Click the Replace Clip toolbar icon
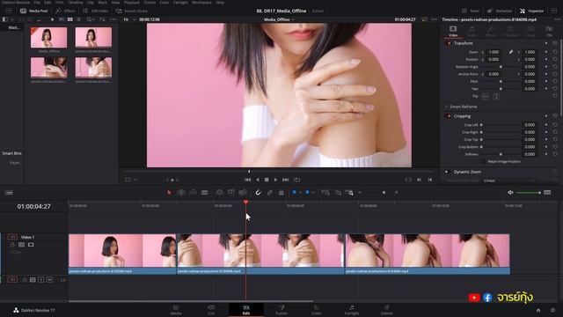563x317 pixels. (243, 193)
